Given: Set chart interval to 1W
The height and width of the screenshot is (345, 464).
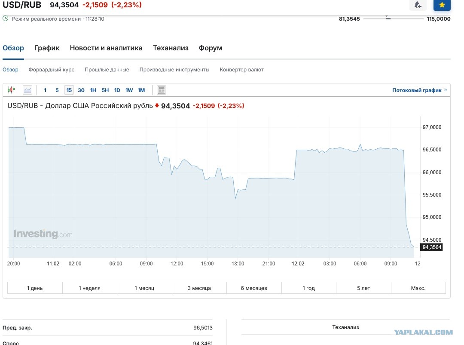Looking at the screenshot, I should [129, 90].
